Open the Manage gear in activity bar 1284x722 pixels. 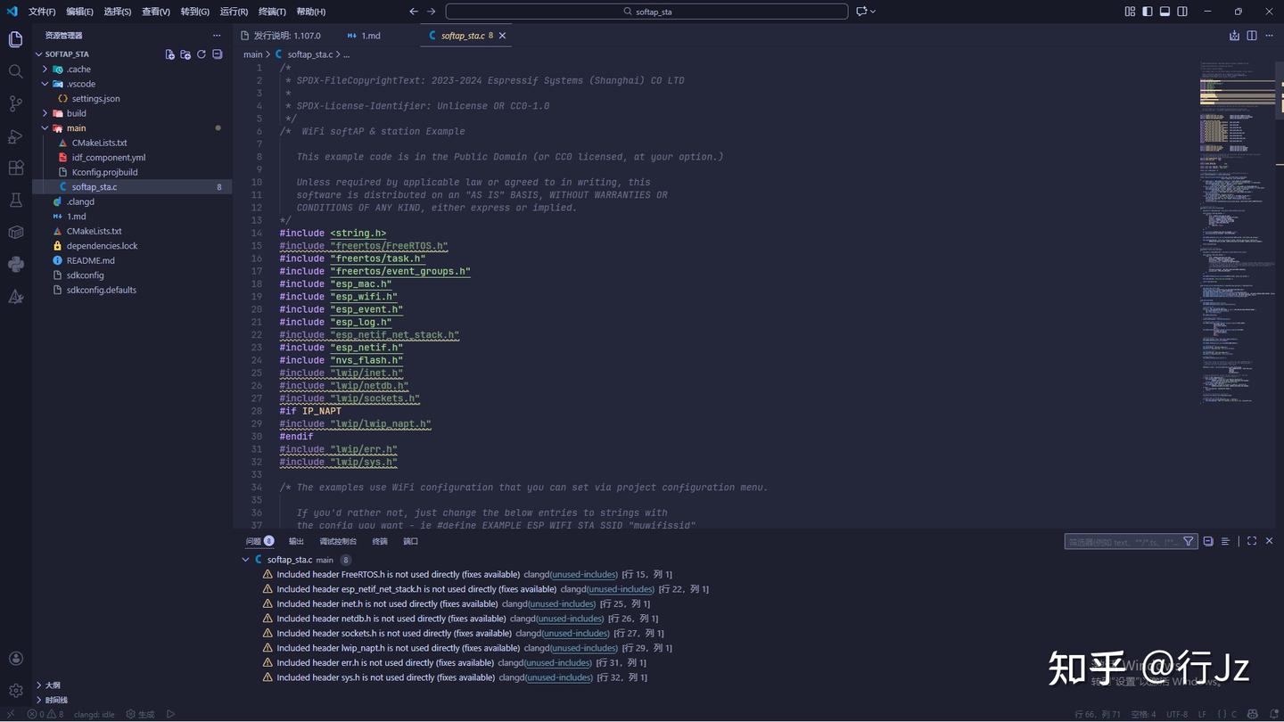tap(15, 691)
